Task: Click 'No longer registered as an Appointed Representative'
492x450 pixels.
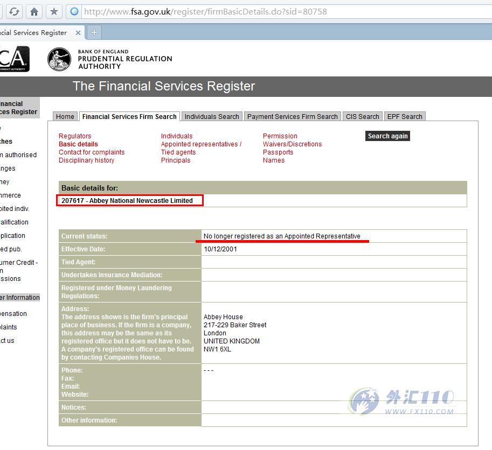Action: point(282,236)
